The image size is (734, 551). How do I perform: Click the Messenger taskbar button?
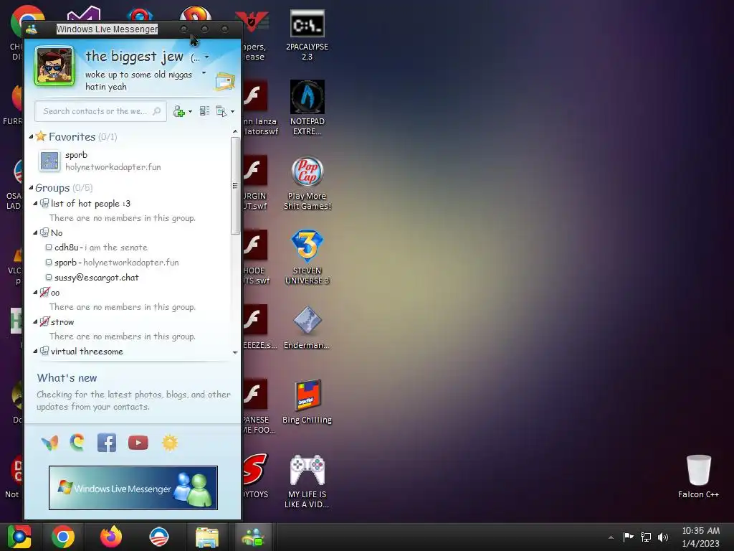[253, 537]
